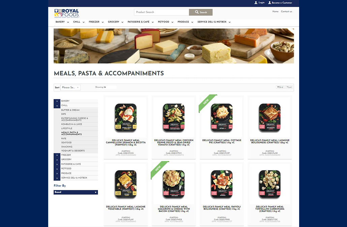Click the Login user icon
The height and width of the screenshot is (227, 347).
pyautogui.click(x=256, y=3)
